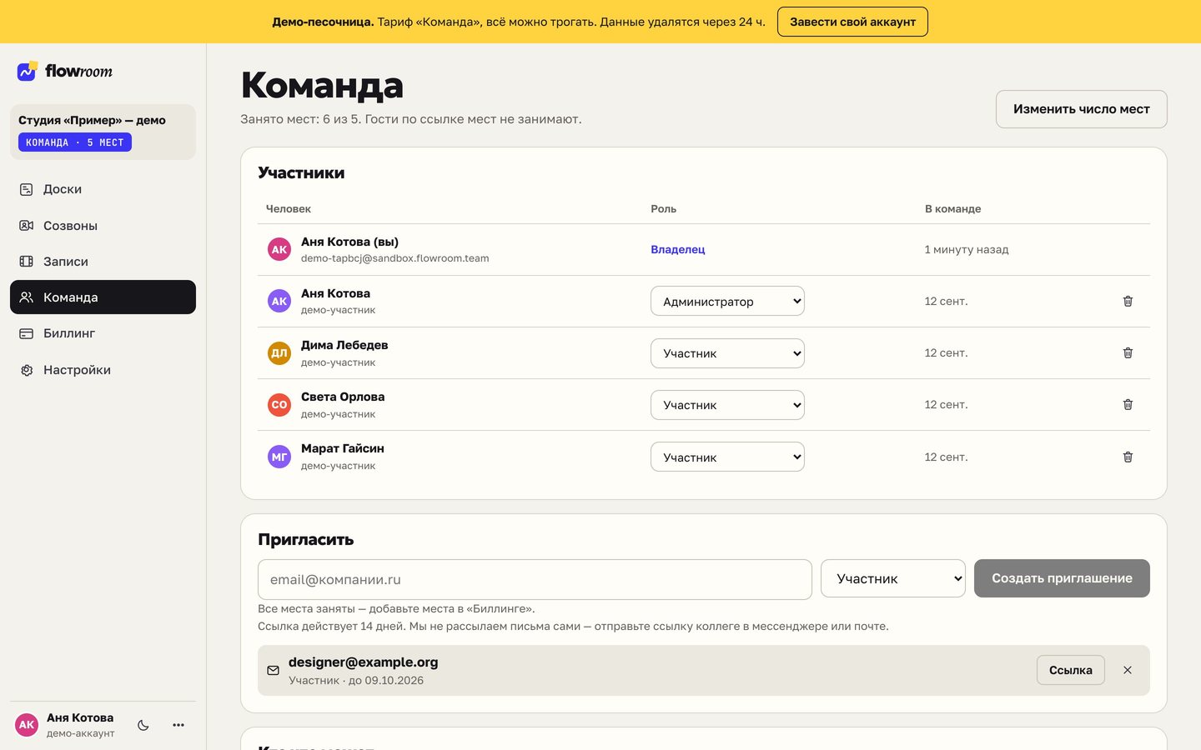The height and width of the screenshot is (750, 1201).
Task: Remove Марат Гайсин using trash icon
Action: [1128, 457]
